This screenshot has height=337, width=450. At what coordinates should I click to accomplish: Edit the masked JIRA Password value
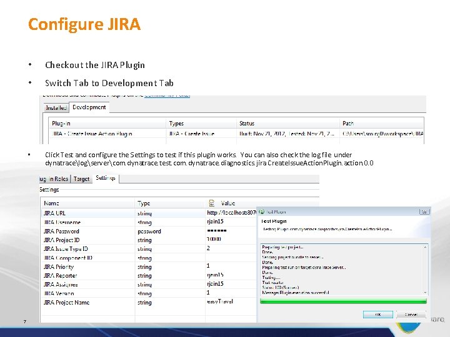tap(217, 230)
